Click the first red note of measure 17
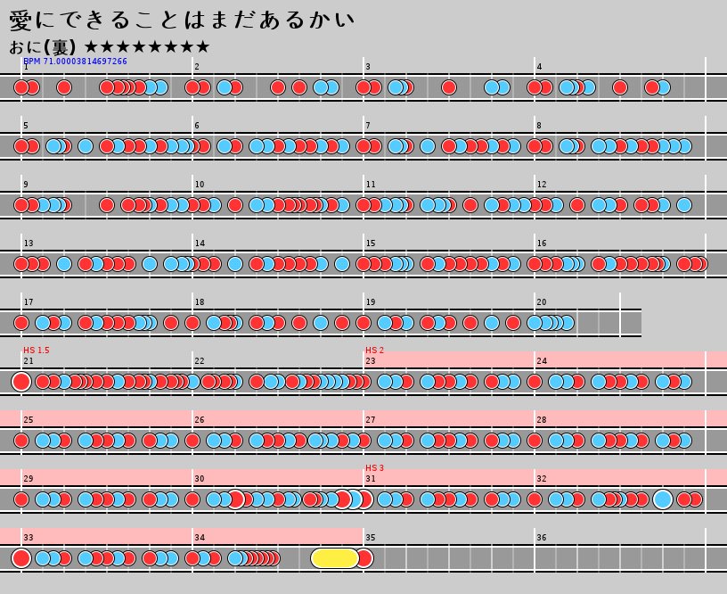This screenshot has height=594, width=727. click(x=21, y=323)
